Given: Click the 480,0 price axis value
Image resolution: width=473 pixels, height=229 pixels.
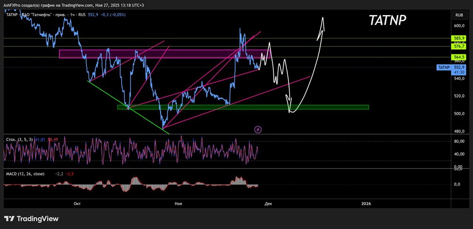Looking at the screenshot, I should 459,132.
